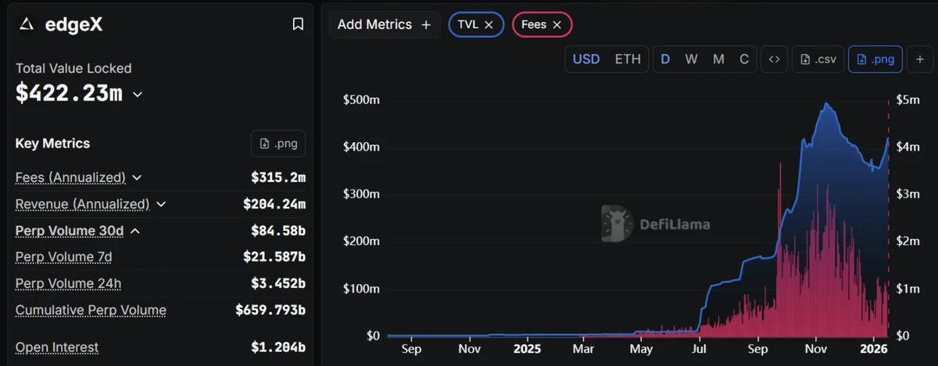Bookmark the edgeX protocol
The width and height of the screenshot is (938, 366).
pyautogui.click(x=298, y=25)
